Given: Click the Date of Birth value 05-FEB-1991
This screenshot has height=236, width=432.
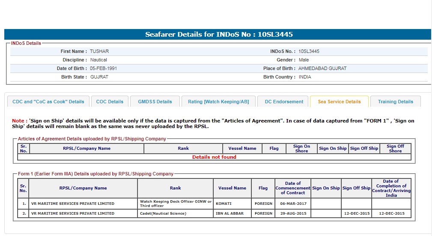Looking at the screenshot, I should 103,68.
